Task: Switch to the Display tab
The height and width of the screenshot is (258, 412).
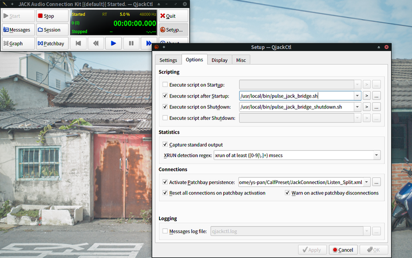Action: 219,60
